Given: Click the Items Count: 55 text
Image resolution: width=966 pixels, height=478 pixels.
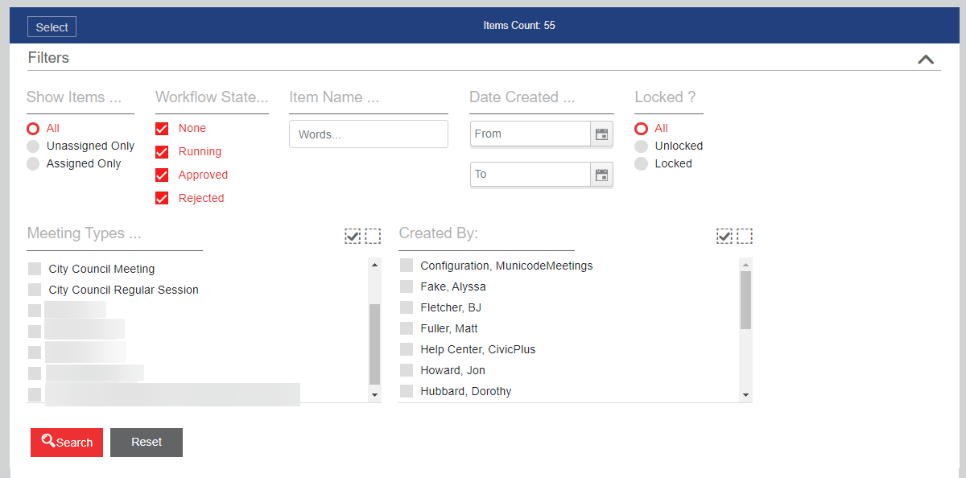Looking at the screenshot, I should pos(519,26).
